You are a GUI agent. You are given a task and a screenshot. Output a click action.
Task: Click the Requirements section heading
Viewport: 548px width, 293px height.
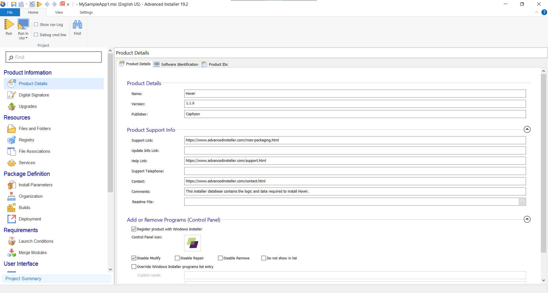coord(21,230)
